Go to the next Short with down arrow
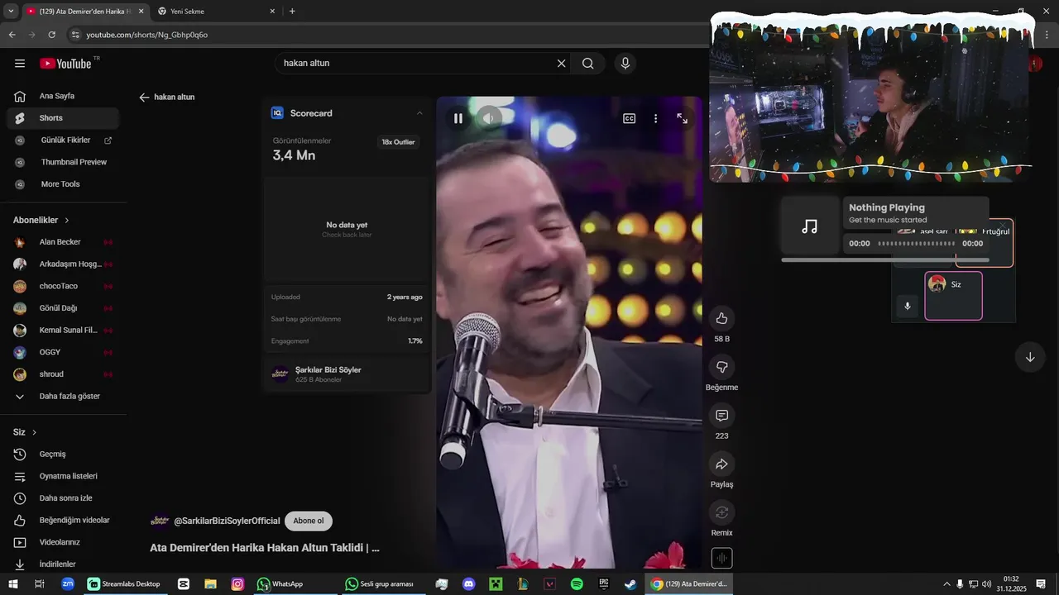The width and height of the screenshot is (1059, 595). 1030,357
